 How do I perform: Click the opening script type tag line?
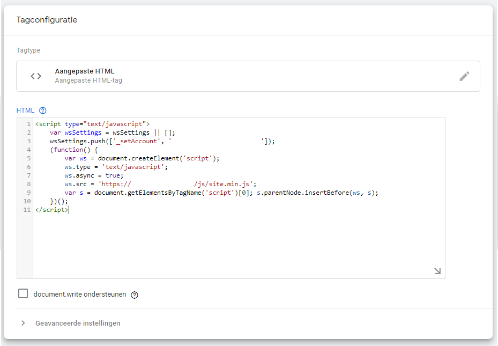92,124
